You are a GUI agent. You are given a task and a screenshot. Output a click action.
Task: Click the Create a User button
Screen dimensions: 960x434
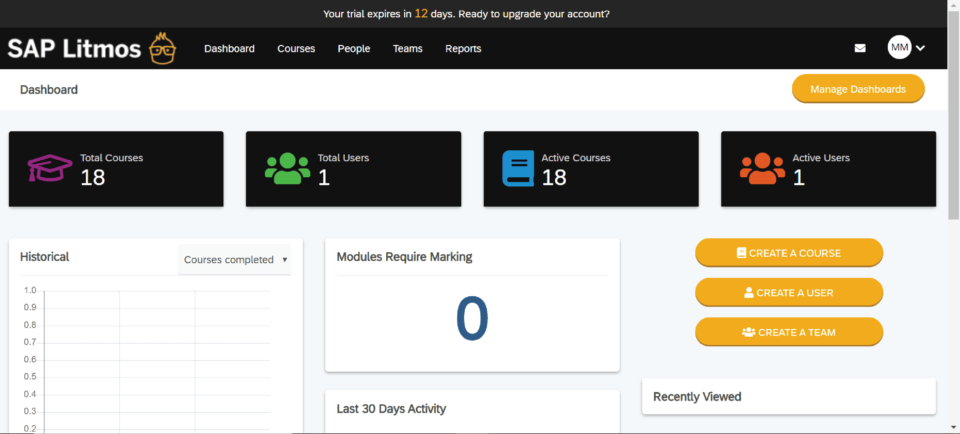789,292
